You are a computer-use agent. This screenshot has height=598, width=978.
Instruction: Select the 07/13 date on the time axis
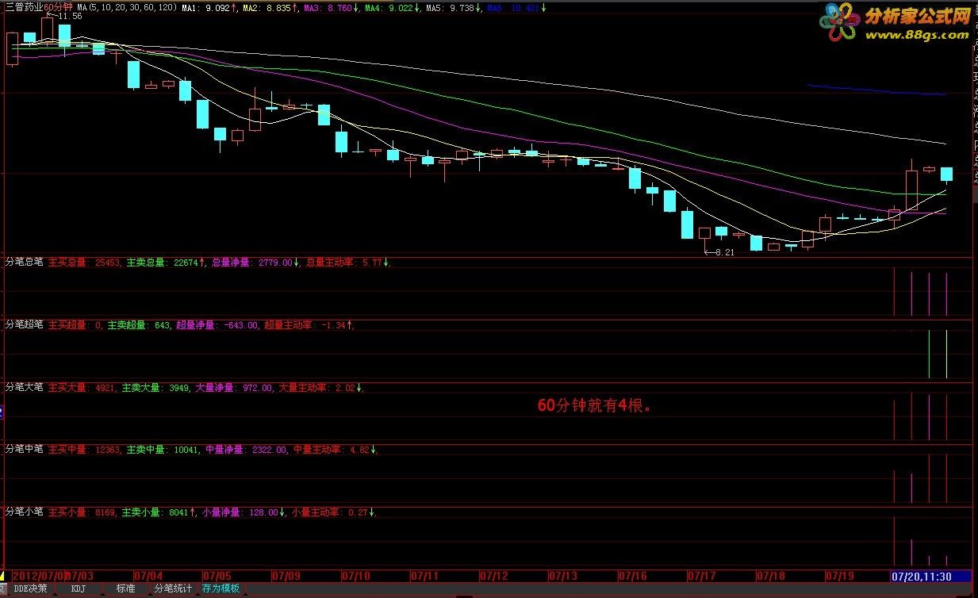click(x=562, y=575)
